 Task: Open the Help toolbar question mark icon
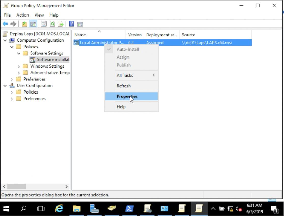pyautogui.click(x=72, y=24)
